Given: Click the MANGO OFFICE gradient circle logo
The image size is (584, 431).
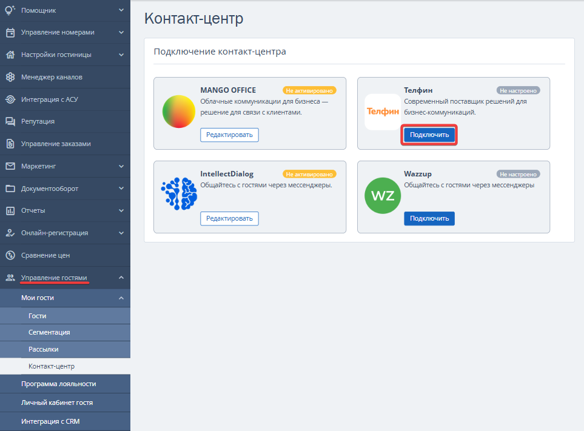Looking at the screenshot, I should point(179,112).
